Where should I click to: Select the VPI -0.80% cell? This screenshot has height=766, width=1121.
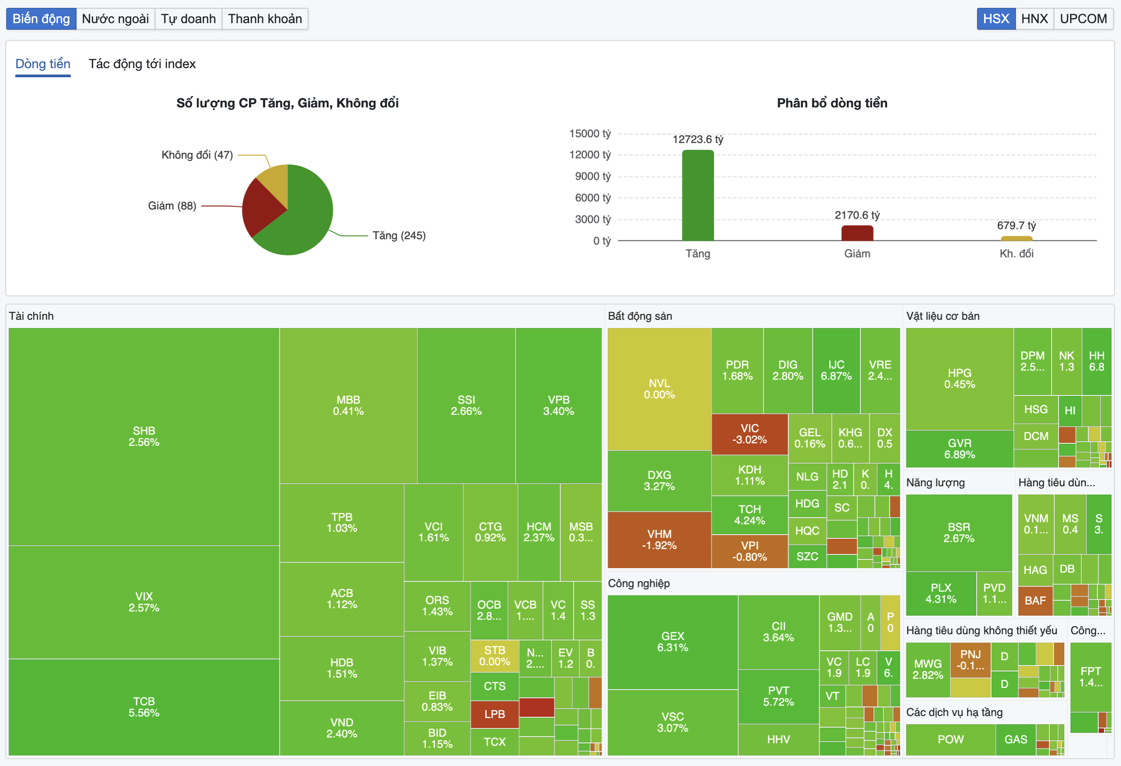coord(750,551)
